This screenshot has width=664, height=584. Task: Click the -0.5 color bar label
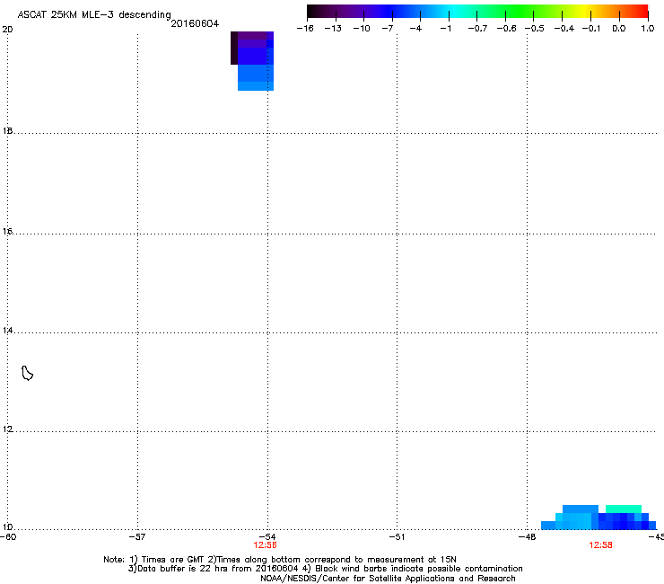click(535, 29)
